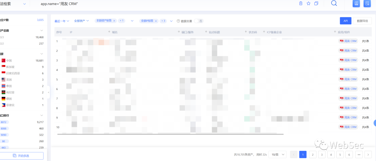
Task: Click port 8088 in the port ranking
Action: 4,128
